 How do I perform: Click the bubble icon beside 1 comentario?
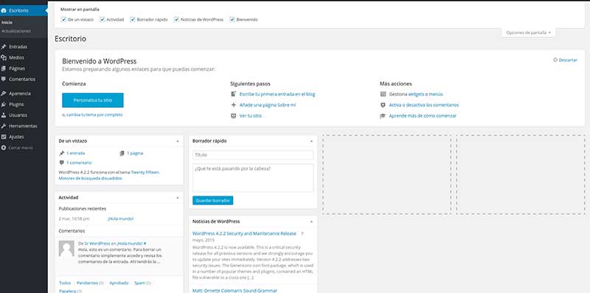(62, 162)
